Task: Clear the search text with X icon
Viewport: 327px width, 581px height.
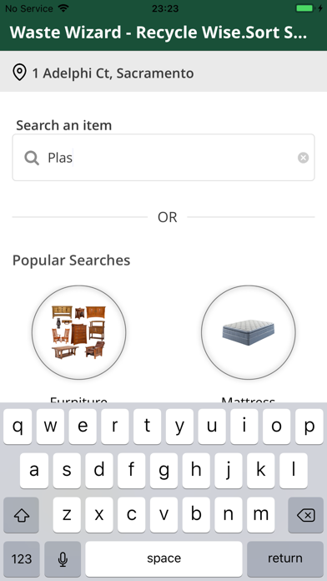Action: [303, 158]
